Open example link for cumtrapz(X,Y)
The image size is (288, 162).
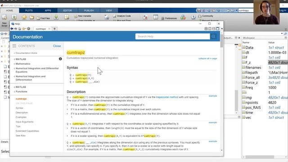click(x=213, y=122)
